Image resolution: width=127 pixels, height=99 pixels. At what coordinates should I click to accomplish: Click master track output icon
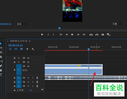[x=42, y=90]
